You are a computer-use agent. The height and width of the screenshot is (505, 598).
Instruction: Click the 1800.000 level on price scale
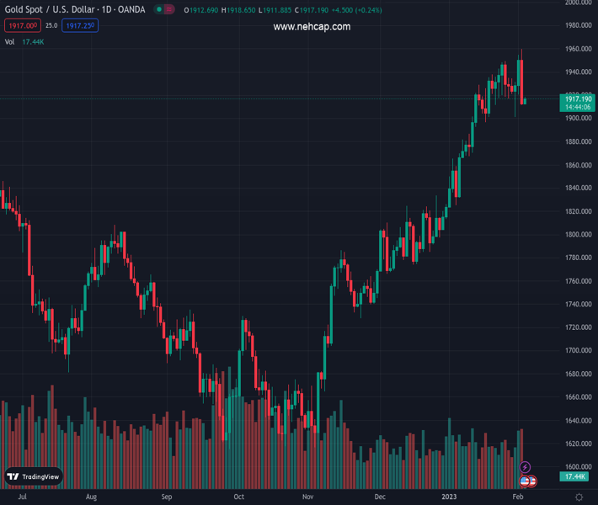[577, 234]
